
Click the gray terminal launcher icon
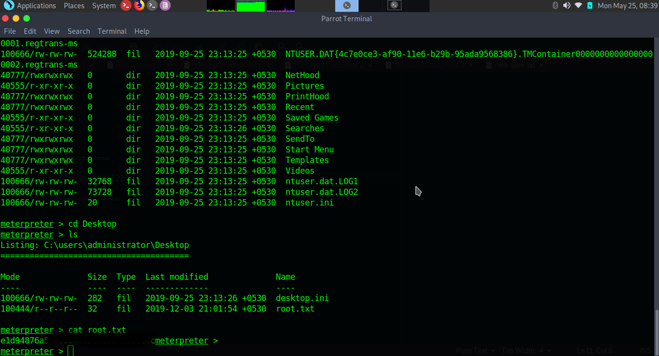click(152, 6)
